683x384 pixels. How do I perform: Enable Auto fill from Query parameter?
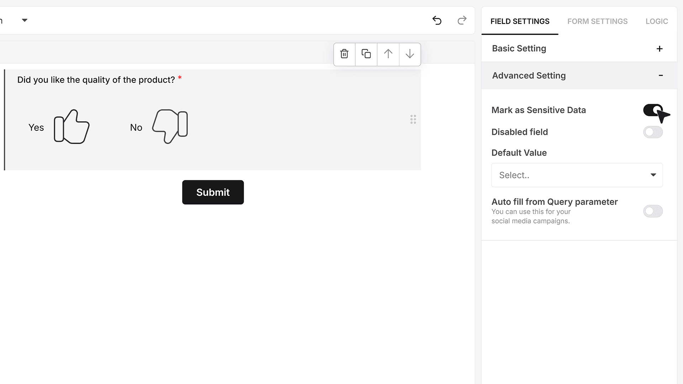tap(653, 211)
